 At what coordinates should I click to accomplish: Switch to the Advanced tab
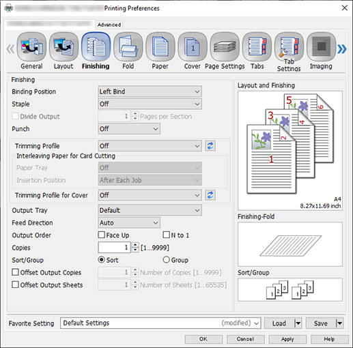pyautogui.click(x=109, y=25)
